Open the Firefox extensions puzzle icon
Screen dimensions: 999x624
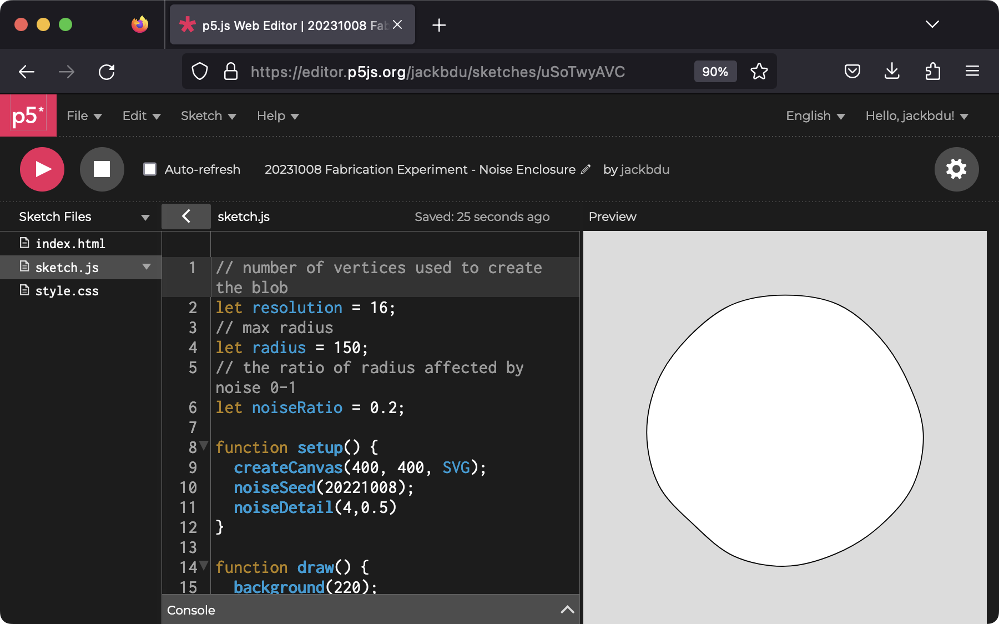click(932, 72)
